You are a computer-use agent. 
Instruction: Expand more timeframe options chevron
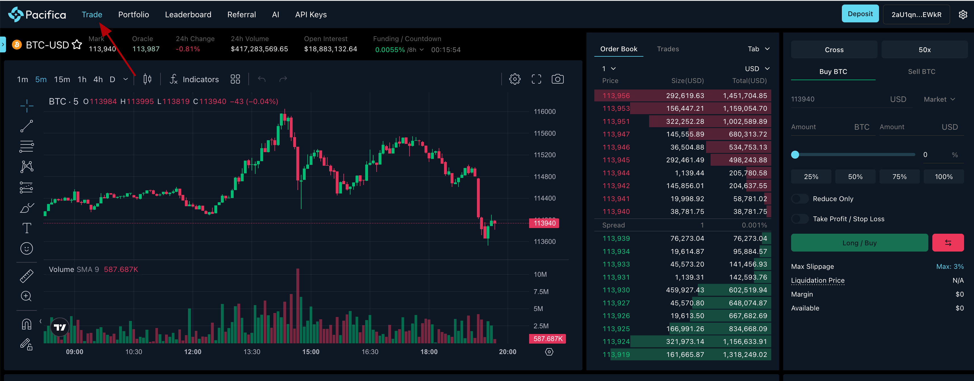click(126, 79)
